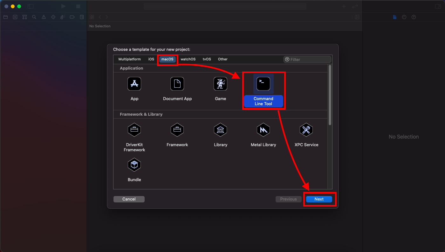The image size is (445, 252).
Task: Show the Issue navigator warning icon
Action: [x=44, y=17]
